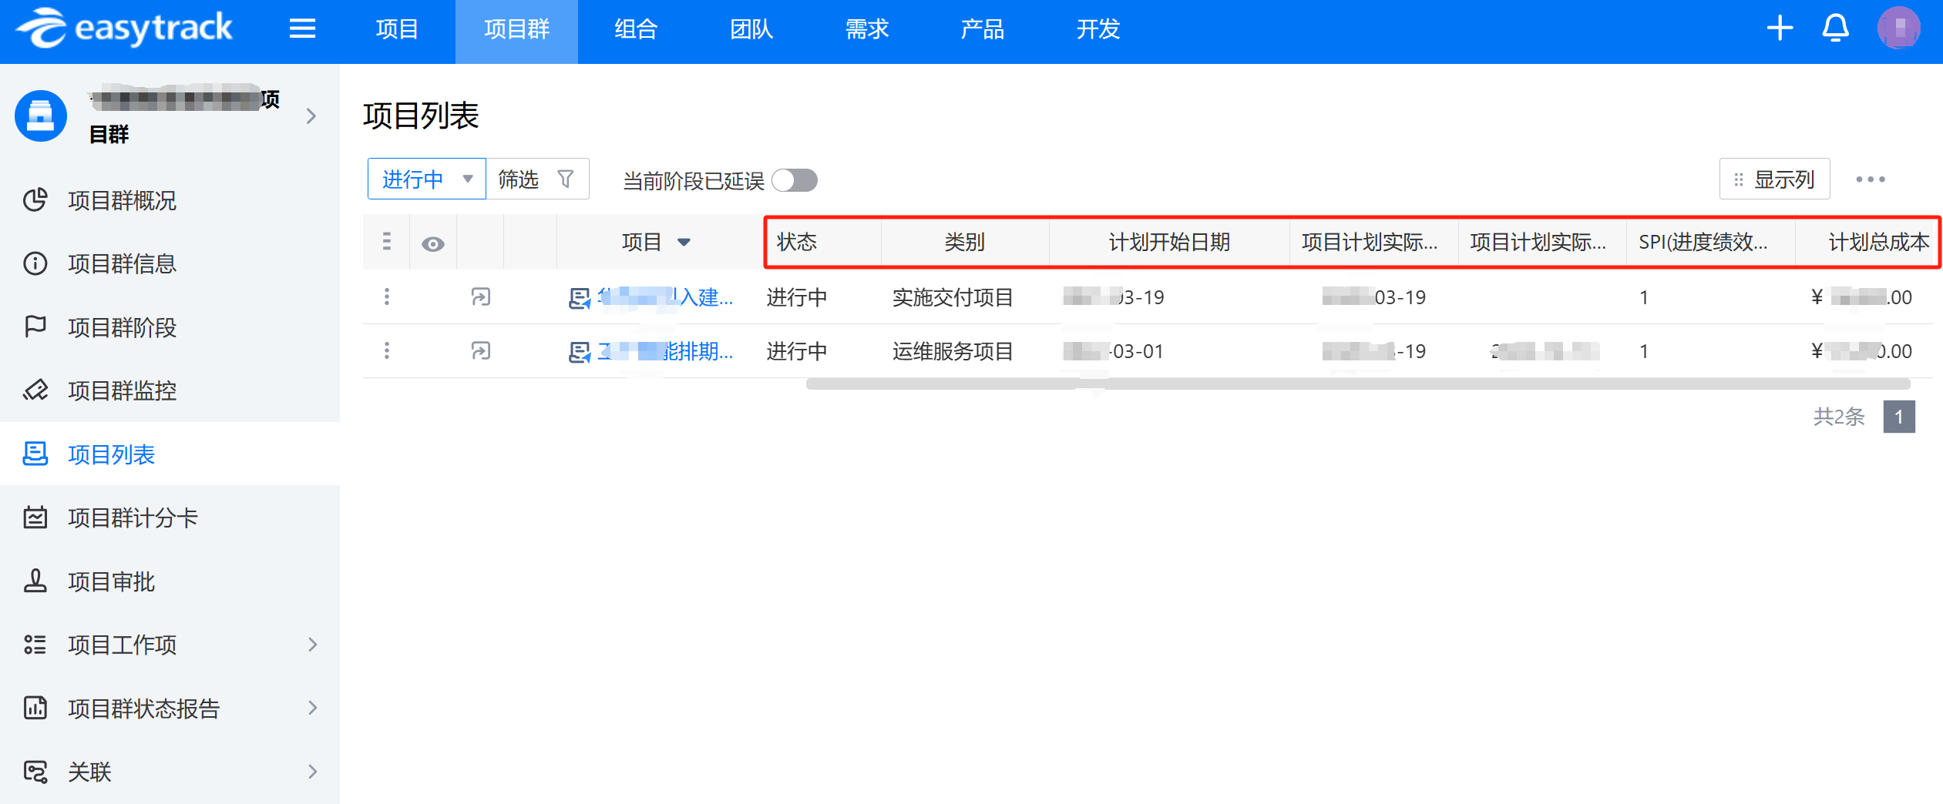Click the 项目群监控 icon
The height and width of the screenshot is (804, 1943).
[x=35, y=390]
